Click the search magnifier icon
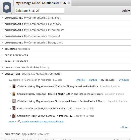Viewport: 131px width, 140px height. [x=19, y=121]
